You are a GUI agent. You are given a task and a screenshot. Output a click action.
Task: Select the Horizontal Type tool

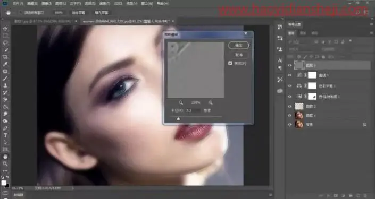pyautogui.click(x=5, y=135)
